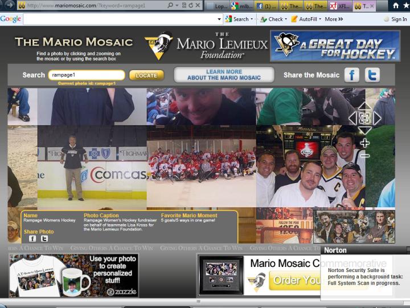Click the Mario Lemieux Foundation logo
The height and width of the screenshot is (308, 410).
coord(206,46)
